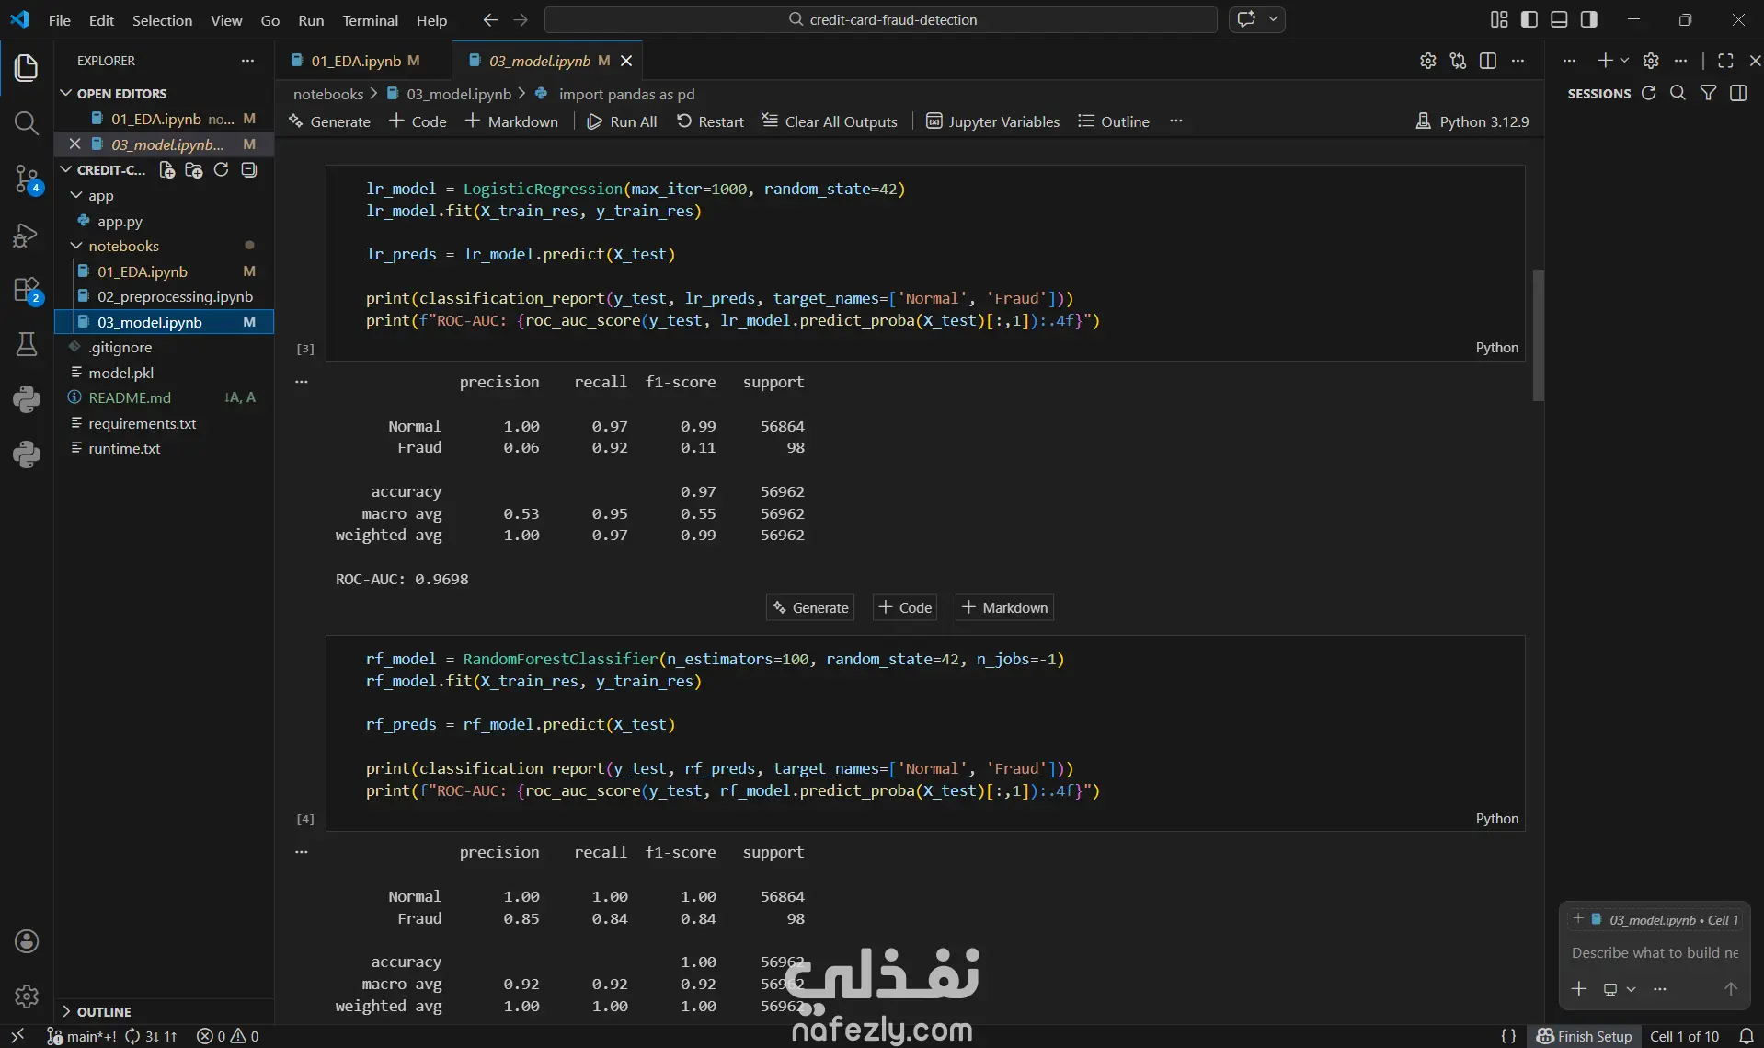
Task: Toggle the primary side bar layout button
Action: (x=1529, y=19)
